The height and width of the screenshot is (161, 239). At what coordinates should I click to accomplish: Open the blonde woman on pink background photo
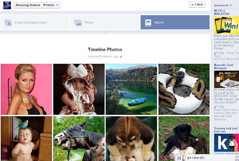click(27, 89)
